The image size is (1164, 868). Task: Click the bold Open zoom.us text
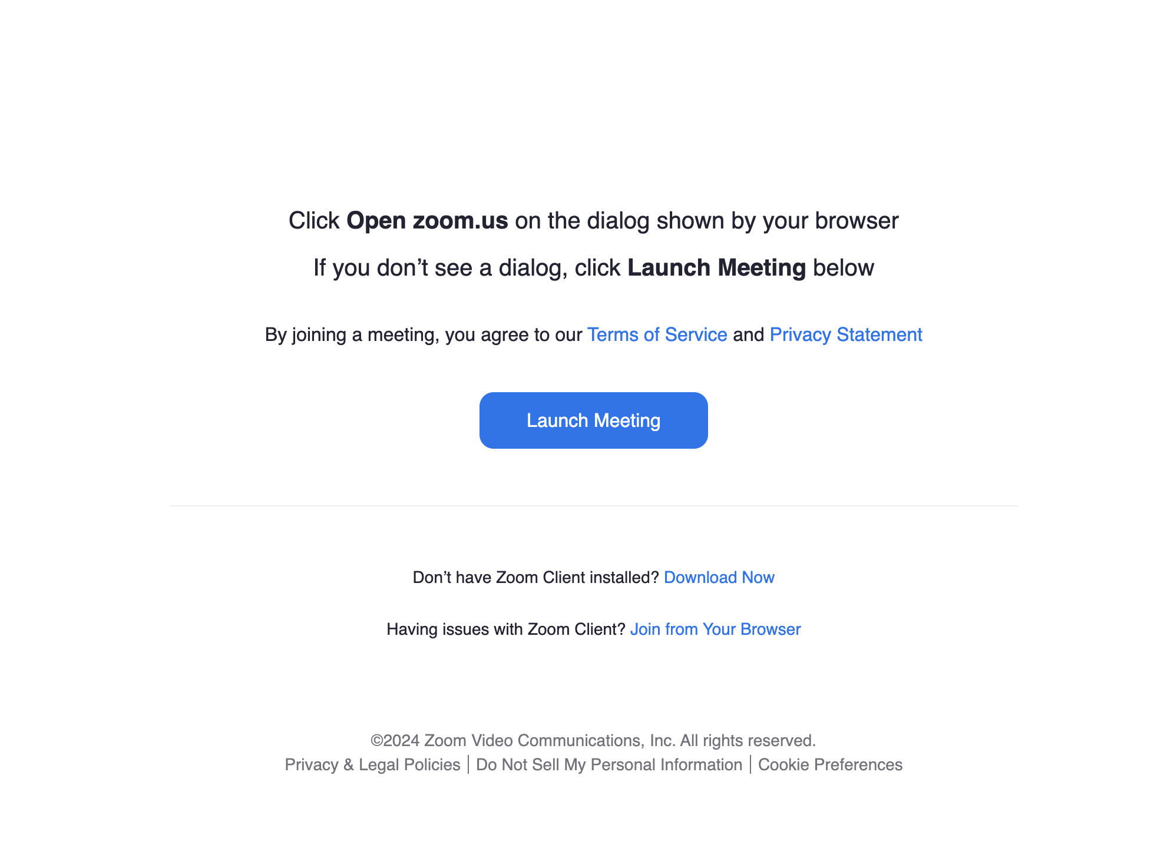(x=427, y=221)
